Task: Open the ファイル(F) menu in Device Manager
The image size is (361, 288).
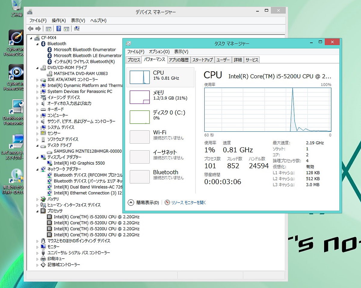Action: (x=38, y=20)
